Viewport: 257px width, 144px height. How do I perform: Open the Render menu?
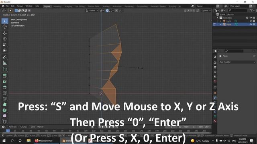click(20, 6)
